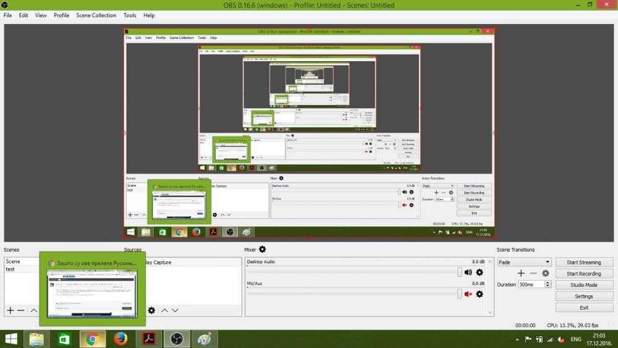This screenshot has width=618, height=348.
Task: Switch to Chrome in the taskbar
Action: (x=93, y=339)
